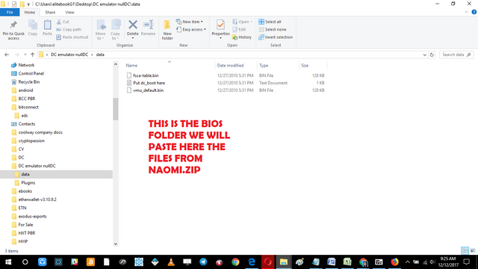Open Google Chrome from taskbar
The height and width of the screenshot is (269, 478).
[x=235, y=262]
